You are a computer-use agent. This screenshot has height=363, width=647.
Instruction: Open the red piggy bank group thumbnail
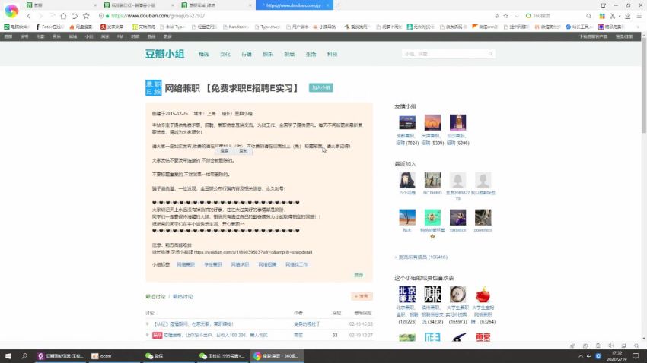tap(483, 295)
